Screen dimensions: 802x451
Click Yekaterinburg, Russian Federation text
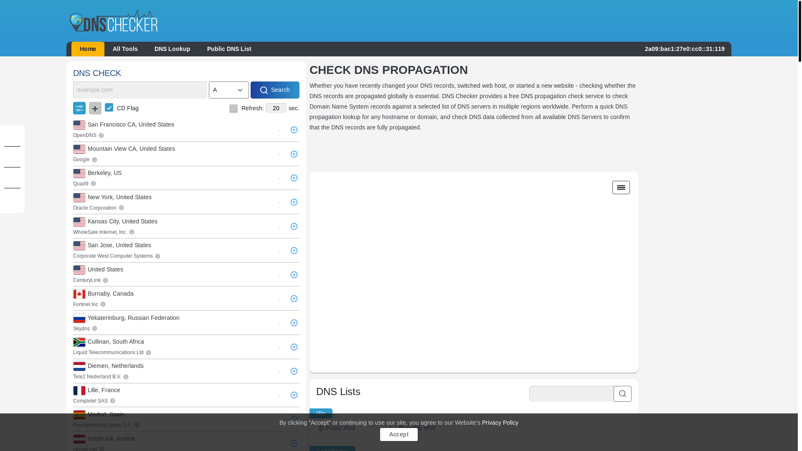click(134, 318)
